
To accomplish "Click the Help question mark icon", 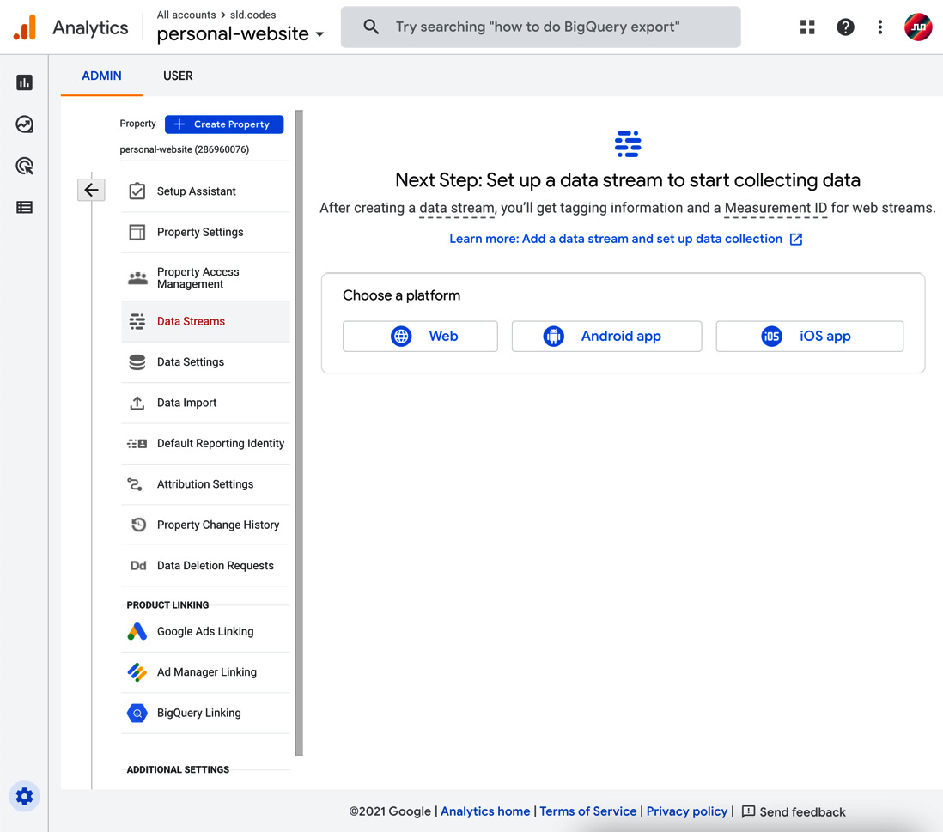I will pyautogui.click(x=845, y=27).
